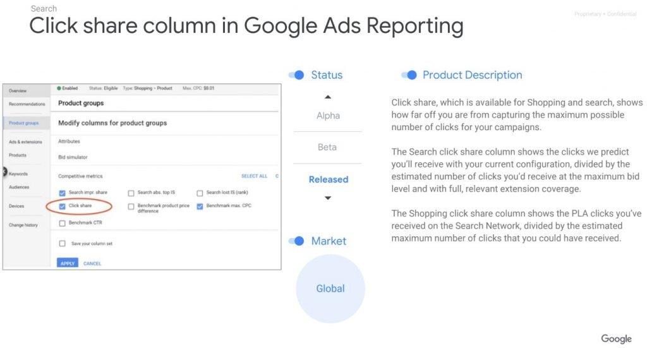The image size is (647, 348).
Task: Open Ads & extensions in the sidebar
Action: [25, 142]
